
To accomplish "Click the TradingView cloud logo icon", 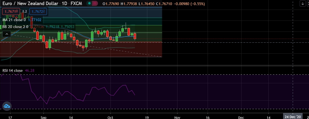I will (x=7, y=106).
